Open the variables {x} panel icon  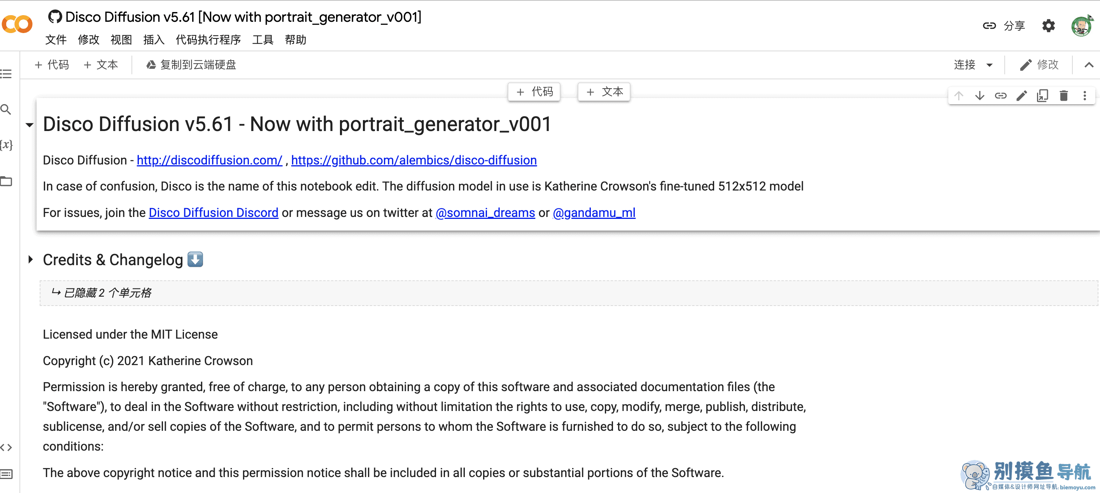[6, 145]
